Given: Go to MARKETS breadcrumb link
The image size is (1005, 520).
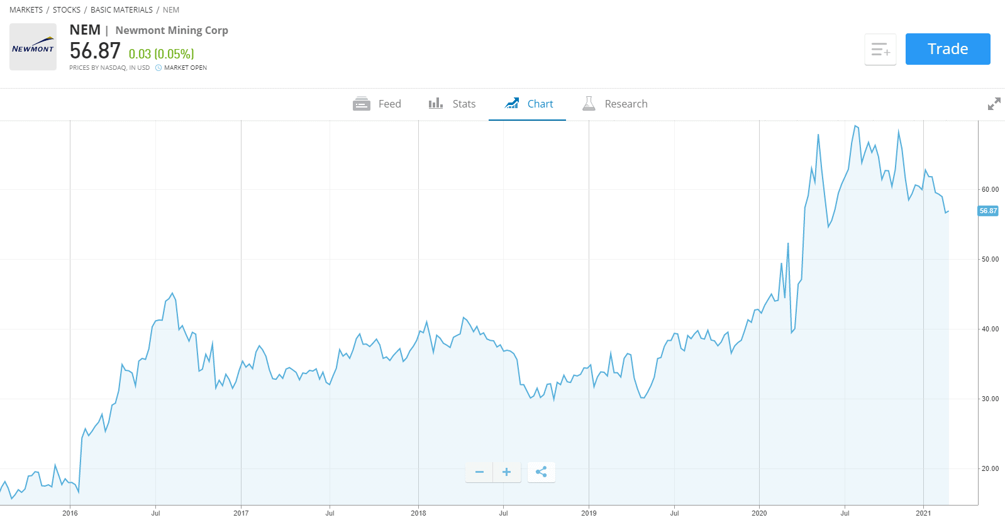Looking at the screenshot, I should (x=26, y=10).
